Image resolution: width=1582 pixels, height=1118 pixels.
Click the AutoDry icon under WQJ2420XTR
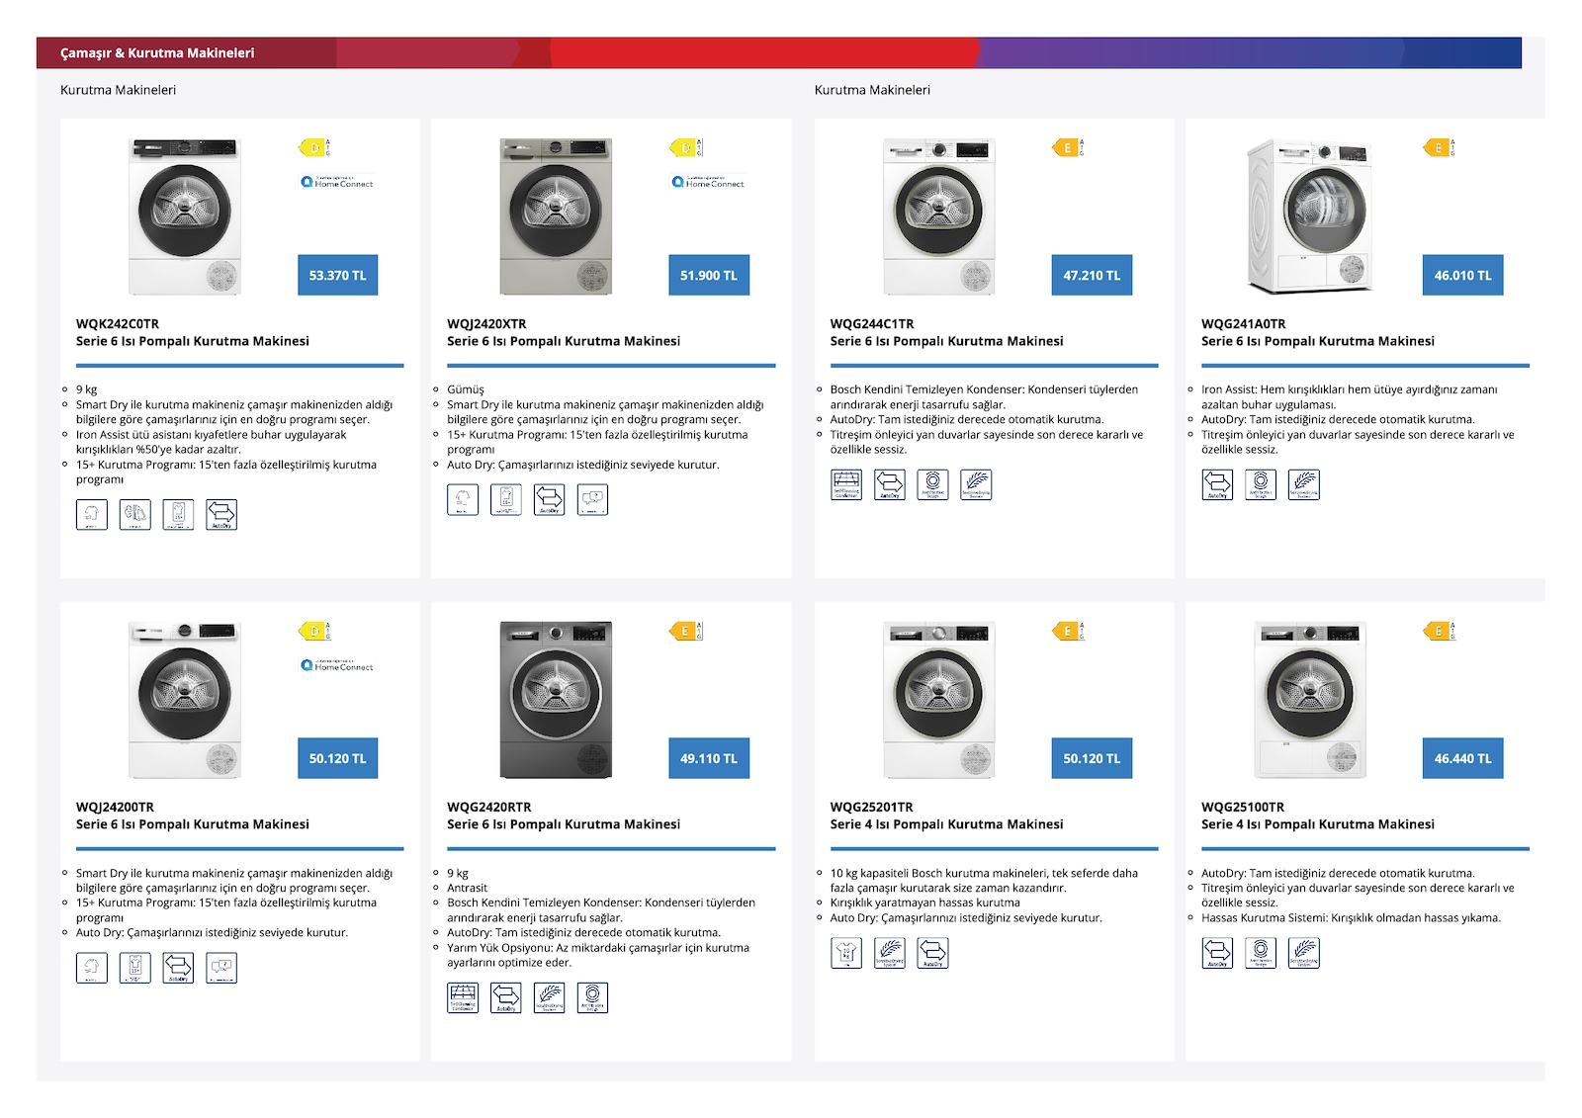(549, 499)
